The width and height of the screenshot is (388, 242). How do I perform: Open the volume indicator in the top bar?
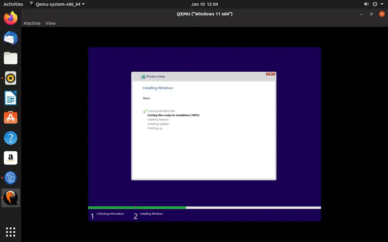tap(366, 4)
